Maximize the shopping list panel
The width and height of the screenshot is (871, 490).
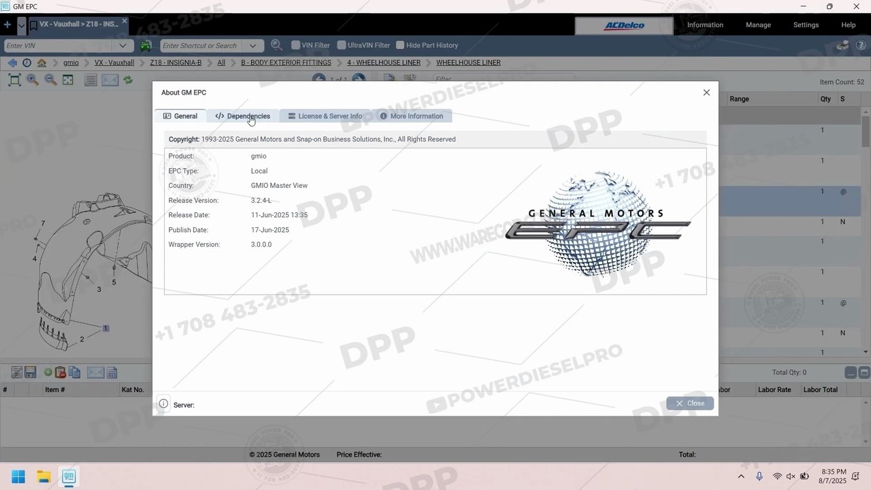click(864, 373)
